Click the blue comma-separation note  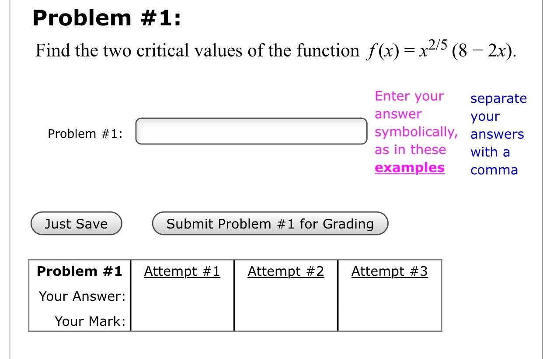(x=498, y=134)
